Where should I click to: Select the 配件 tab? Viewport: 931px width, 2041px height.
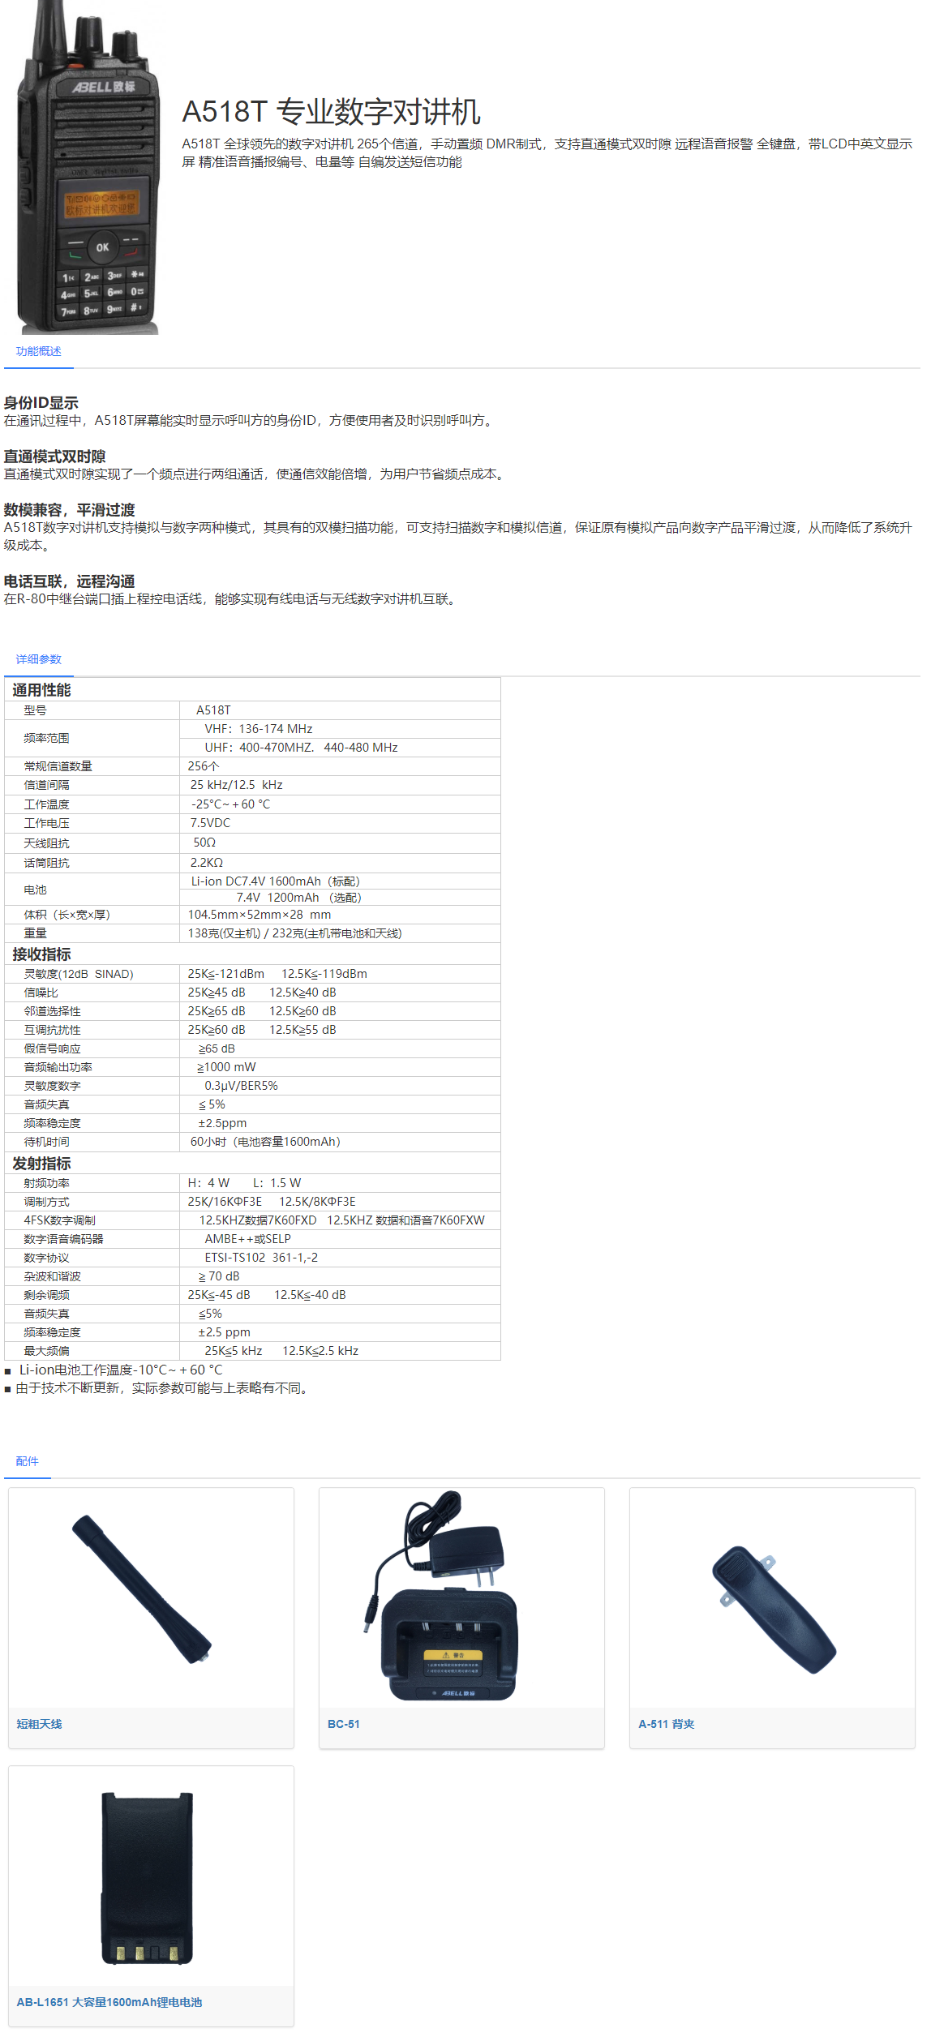tap(27, 1460)
